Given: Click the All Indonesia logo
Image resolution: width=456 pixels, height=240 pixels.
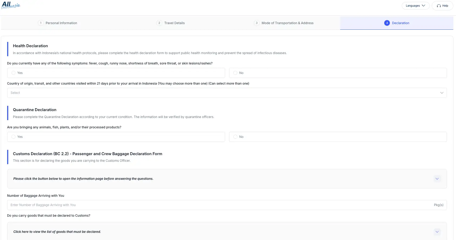Looking at the screenshot, I should [x=11, y=5].
